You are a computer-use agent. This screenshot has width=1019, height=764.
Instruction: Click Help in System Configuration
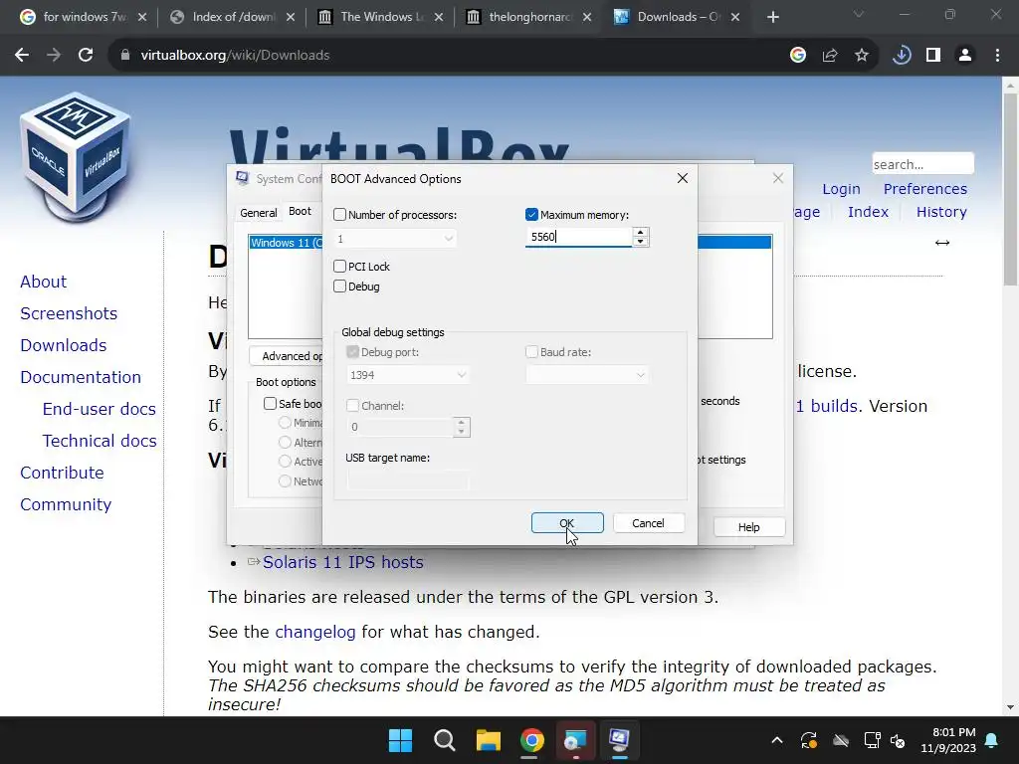(748, 527)
